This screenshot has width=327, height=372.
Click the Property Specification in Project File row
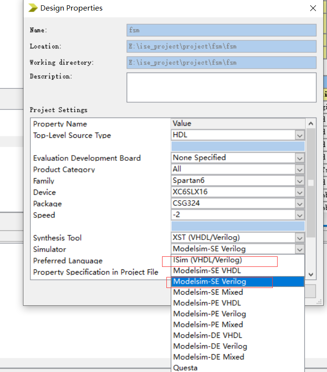[95, 272]
